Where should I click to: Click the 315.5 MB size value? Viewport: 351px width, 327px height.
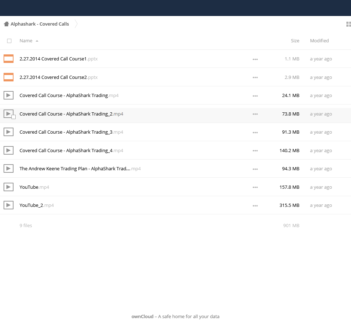tap(289, 205)
